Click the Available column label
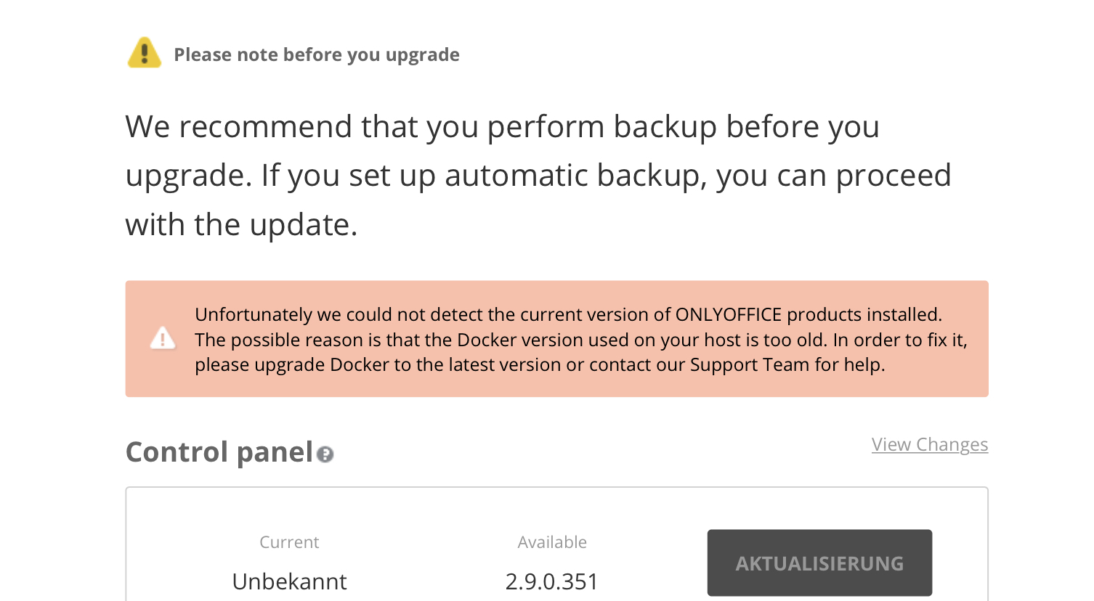The image size is (1094, 601). 552,542
